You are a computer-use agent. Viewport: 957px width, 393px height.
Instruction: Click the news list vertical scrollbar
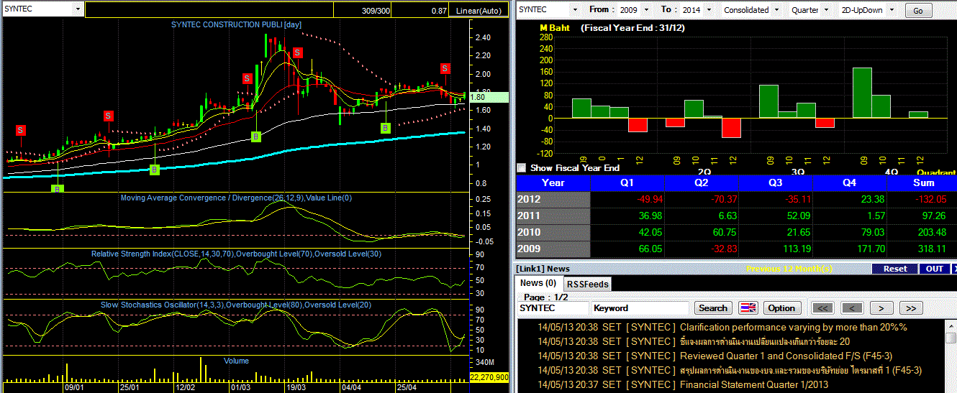(x=952, y=356)
